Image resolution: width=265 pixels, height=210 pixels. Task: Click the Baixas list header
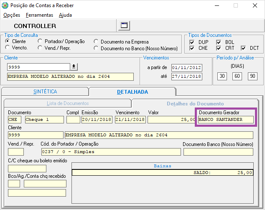163,166
